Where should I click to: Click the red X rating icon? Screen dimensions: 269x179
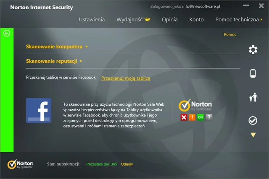(184, 117)
